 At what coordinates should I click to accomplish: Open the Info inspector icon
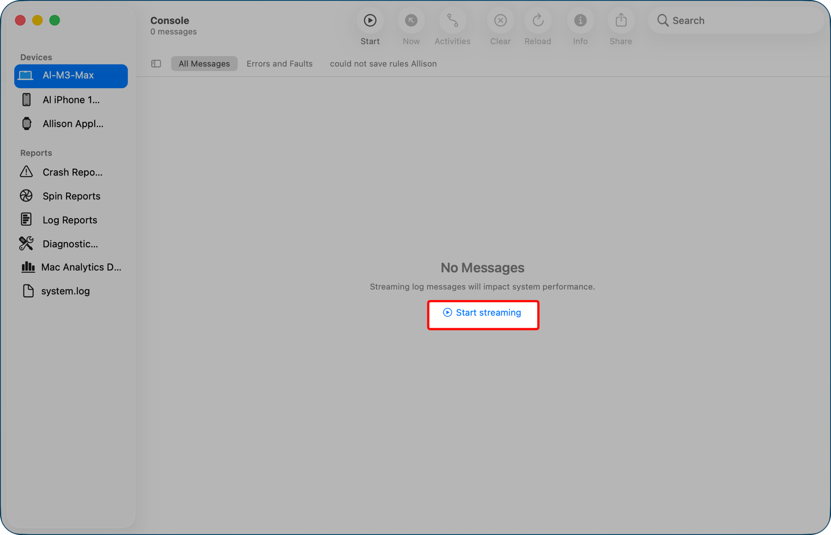pyautogui.click(x=580, y=21)
